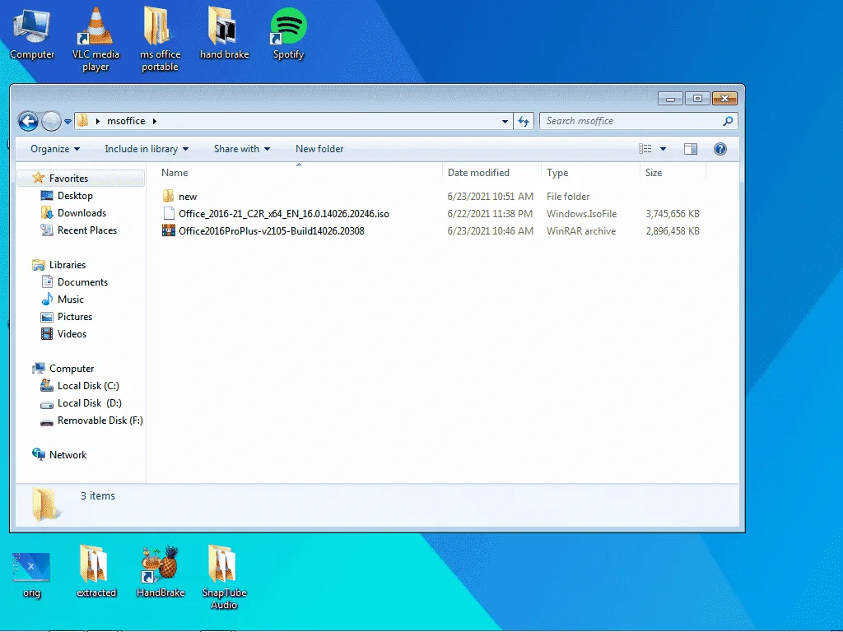Screen dimensions: 843x632
Task: Expand the breadcrumb arrow before msoffice
Action: pyautogui.click(x=97, y=122)
